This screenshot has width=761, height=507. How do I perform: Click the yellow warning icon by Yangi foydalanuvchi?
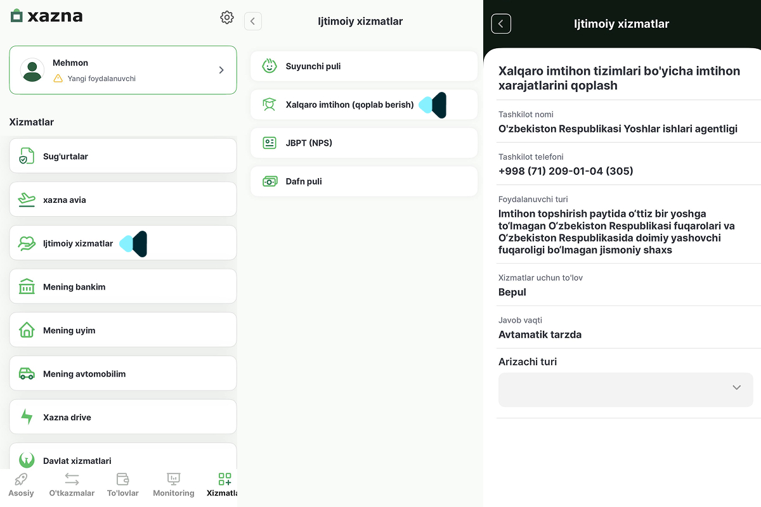point(58,79)
